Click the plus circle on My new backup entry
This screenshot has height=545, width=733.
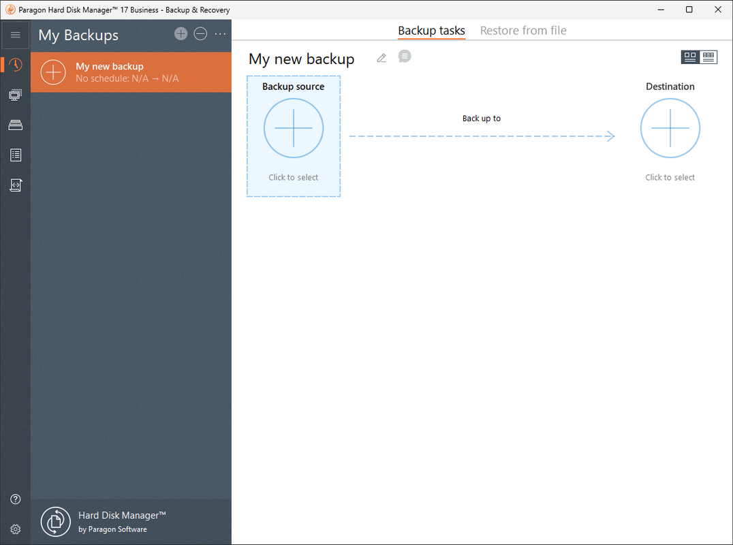[53, 72]
